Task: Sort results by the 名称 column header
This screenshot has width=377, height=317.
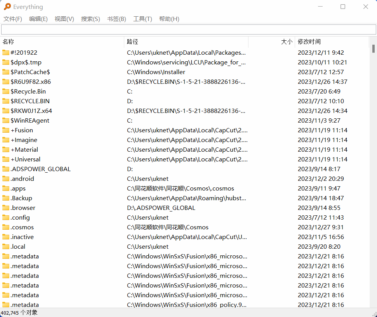Action: (x=62, y=42)
